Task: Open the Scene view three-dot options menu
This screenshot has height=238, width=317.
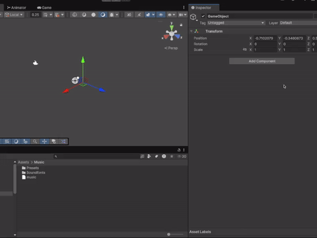Action: 184,7
